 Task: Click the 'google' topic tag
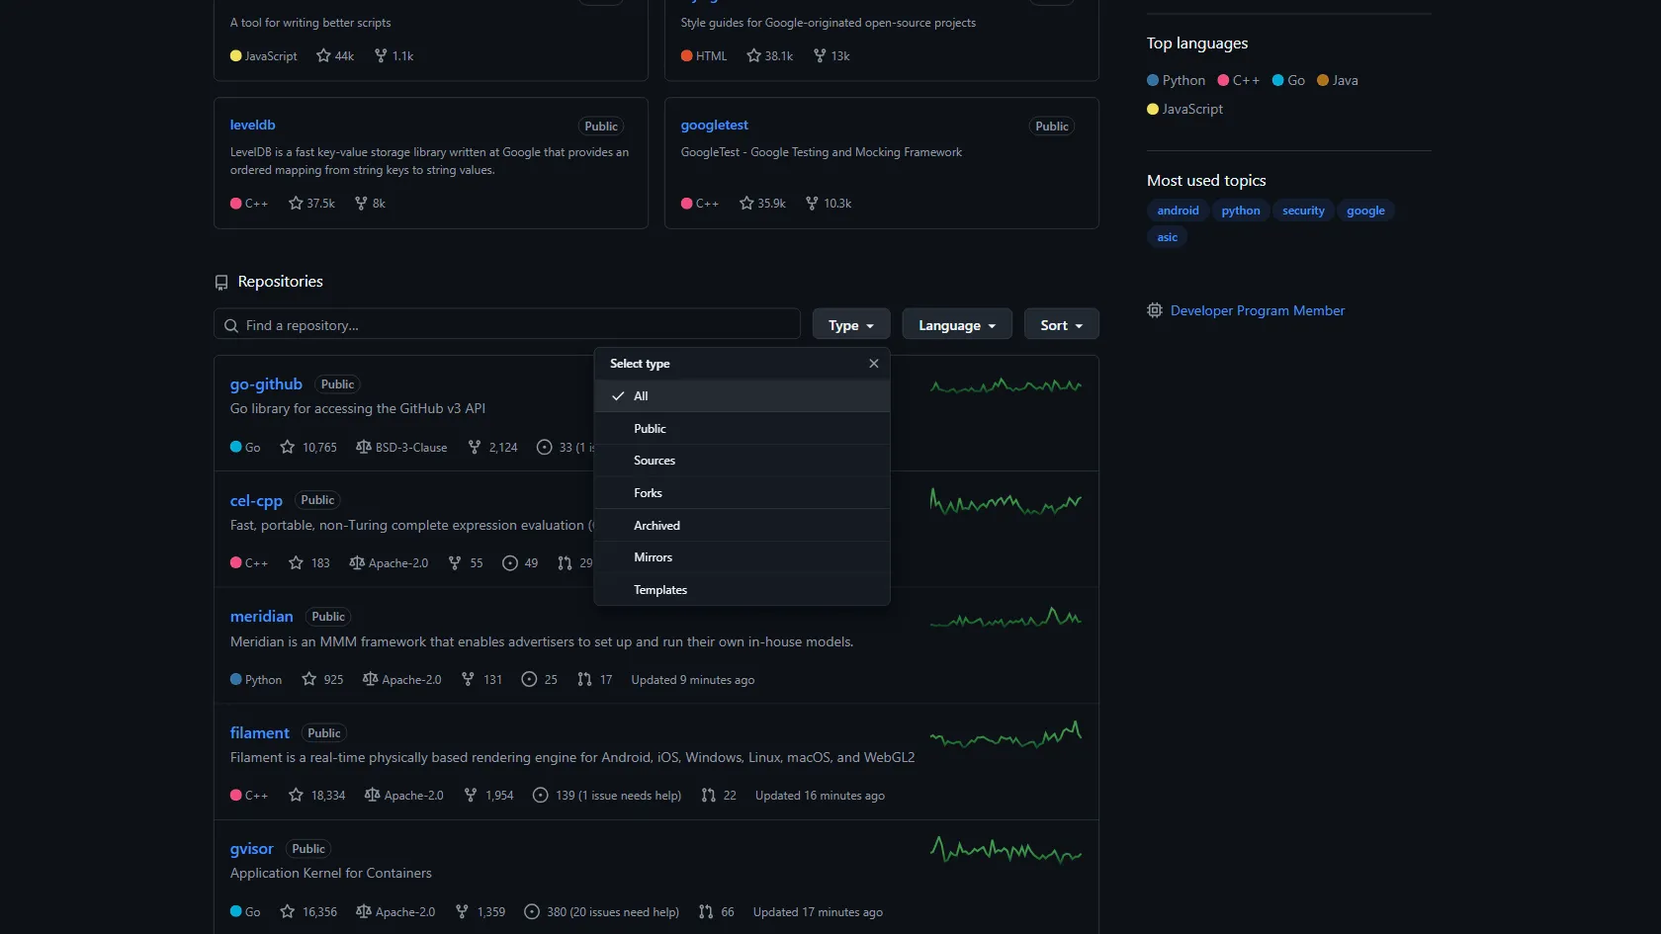[x=1365, y=211]
